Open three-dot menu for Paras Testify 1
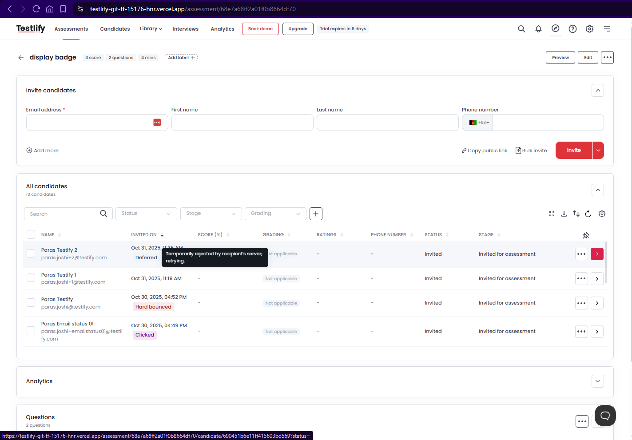Viewport: 632px width, 440px height. point(581,279)
